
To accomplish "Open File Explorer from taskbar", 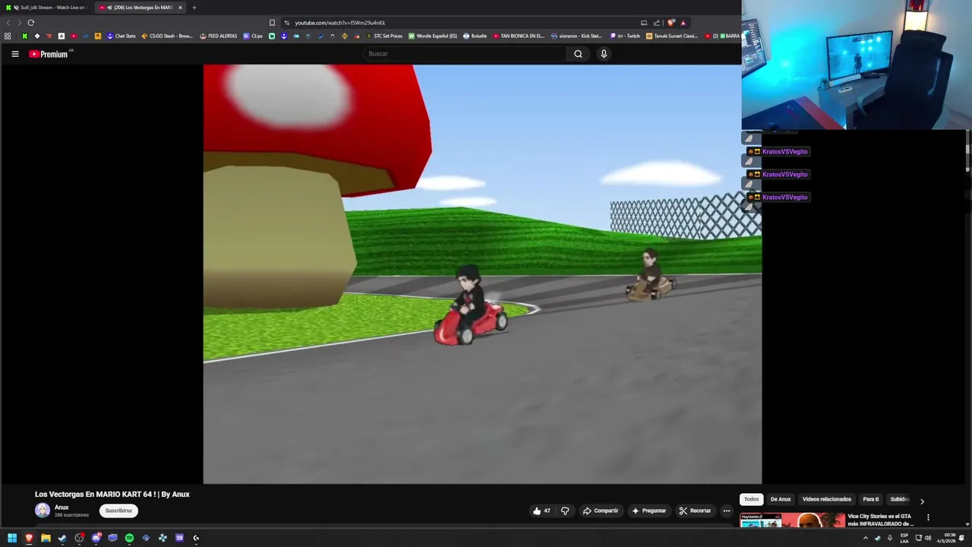I will click(x=46, y=538).
